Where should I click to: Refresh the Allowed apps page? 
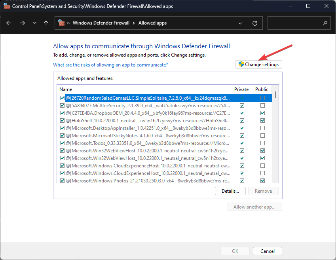point(255,23)
